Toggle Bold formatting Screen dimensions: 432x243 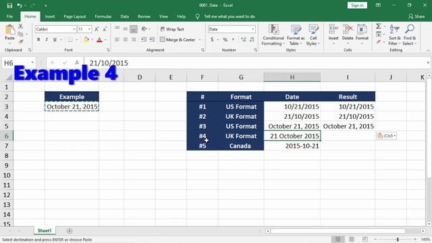(38, 40)
